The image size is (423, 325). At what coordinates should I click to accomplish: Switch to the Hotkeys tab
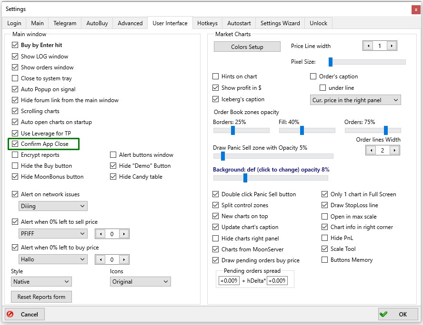tap(207, 23)
